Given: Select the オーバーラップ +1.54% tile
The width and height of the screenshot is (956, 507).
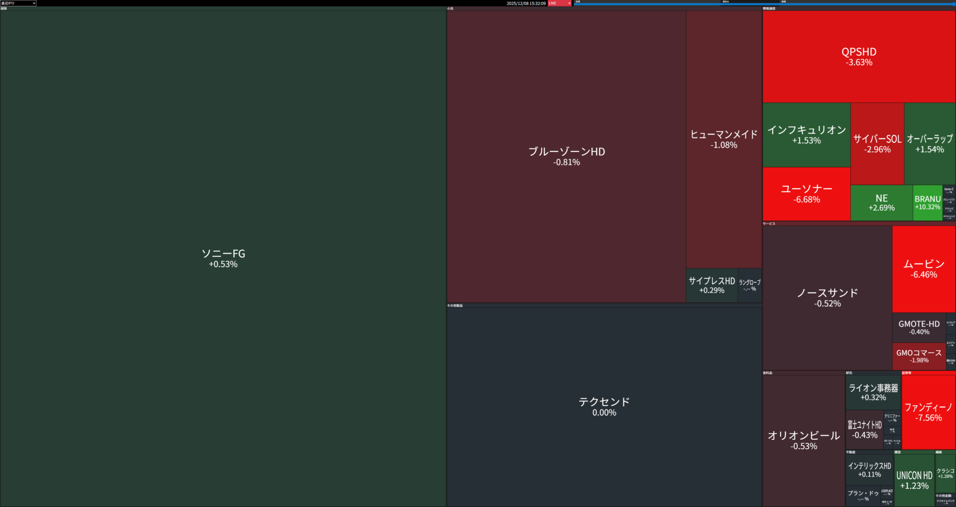Looking at the screenshot, I should [930, 143].
